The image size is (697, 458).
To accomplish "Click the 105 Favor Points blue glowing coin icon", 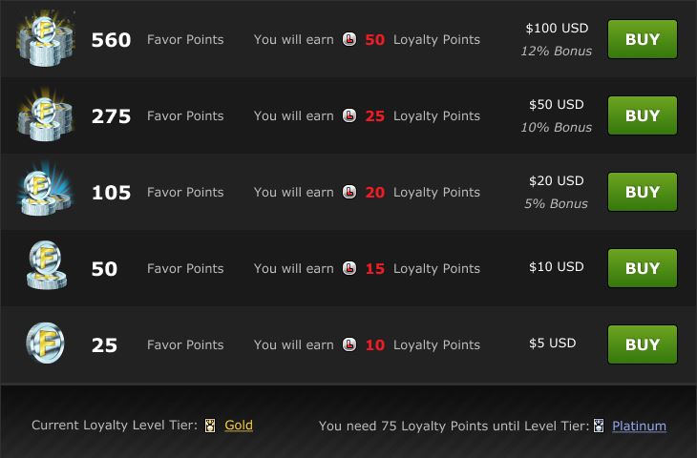I will click(45, 190).
